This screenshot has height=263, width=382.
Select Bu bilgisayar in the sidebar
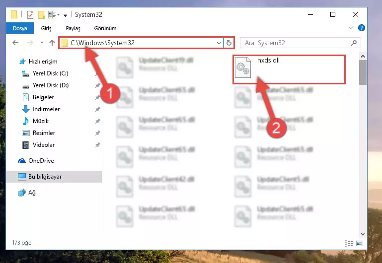pyautogui.click(x=54, y=177)
